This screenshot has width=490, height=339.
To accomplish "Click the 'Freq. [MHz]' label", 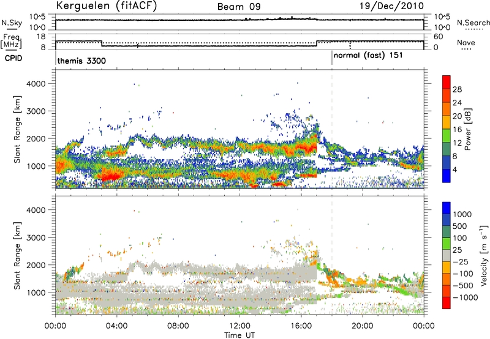I will click(x=11, y=42).
